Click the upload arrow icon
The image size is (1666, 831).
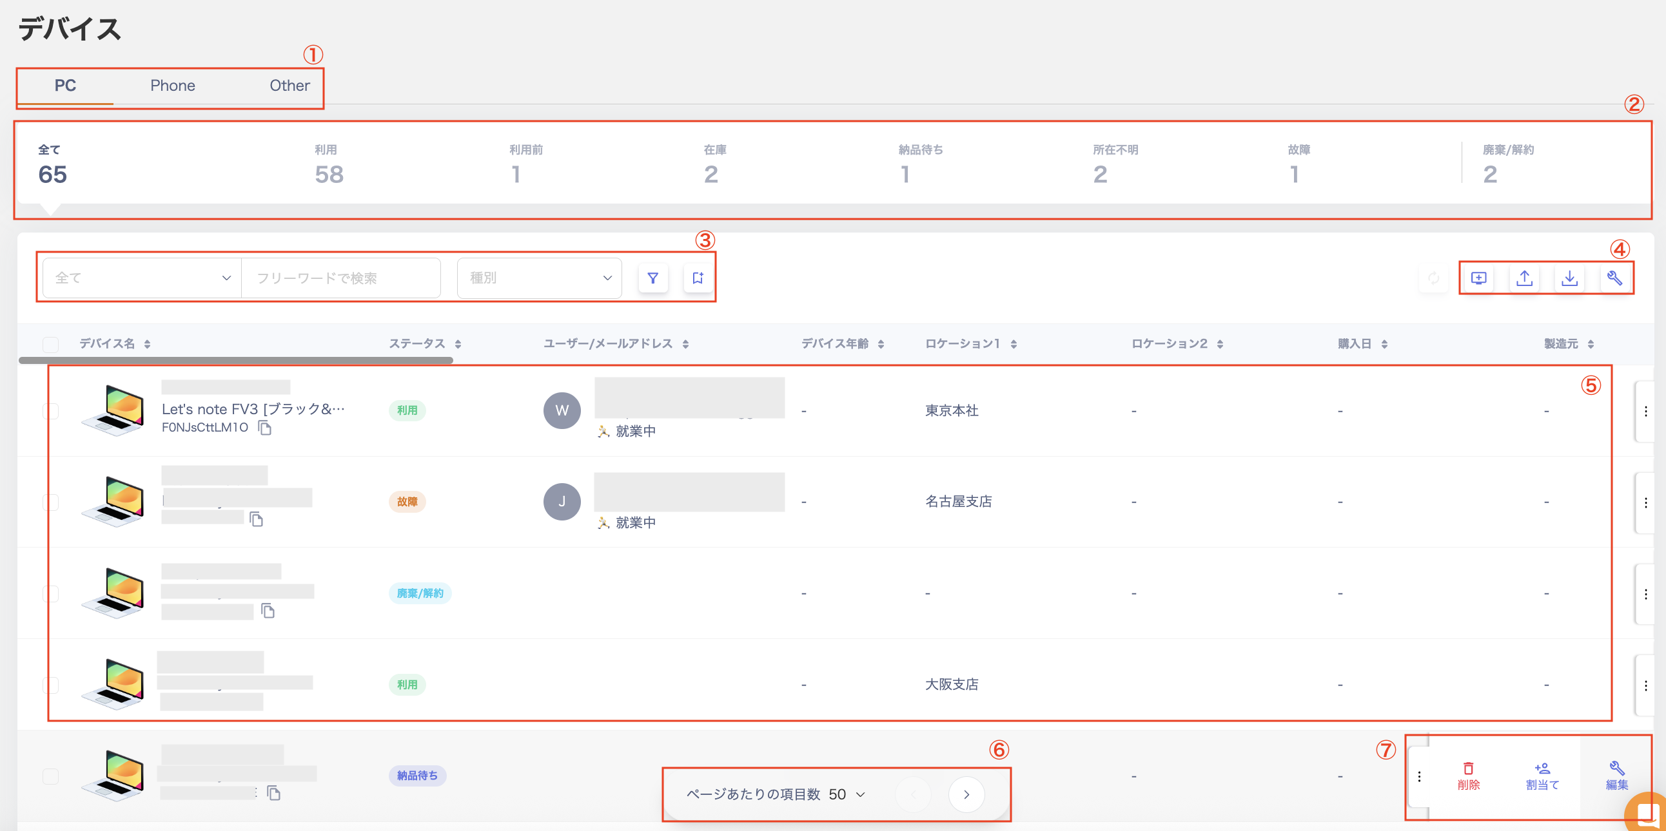(1524, 278)
